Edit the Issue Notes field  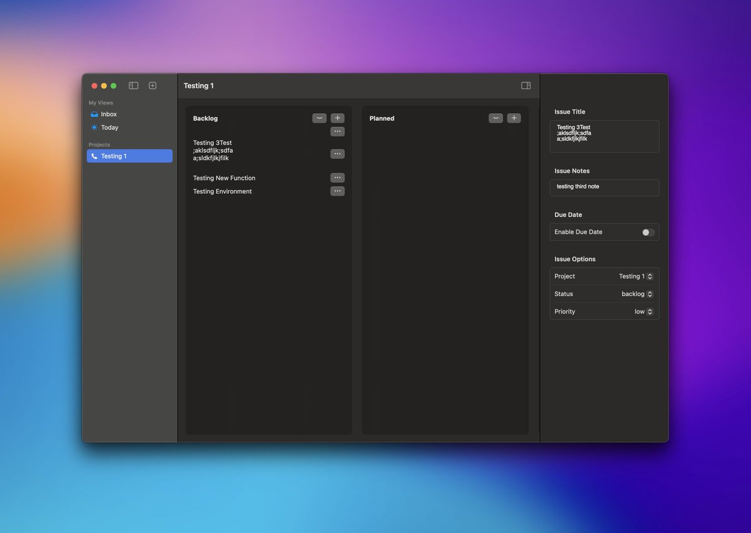pos(605,188)
